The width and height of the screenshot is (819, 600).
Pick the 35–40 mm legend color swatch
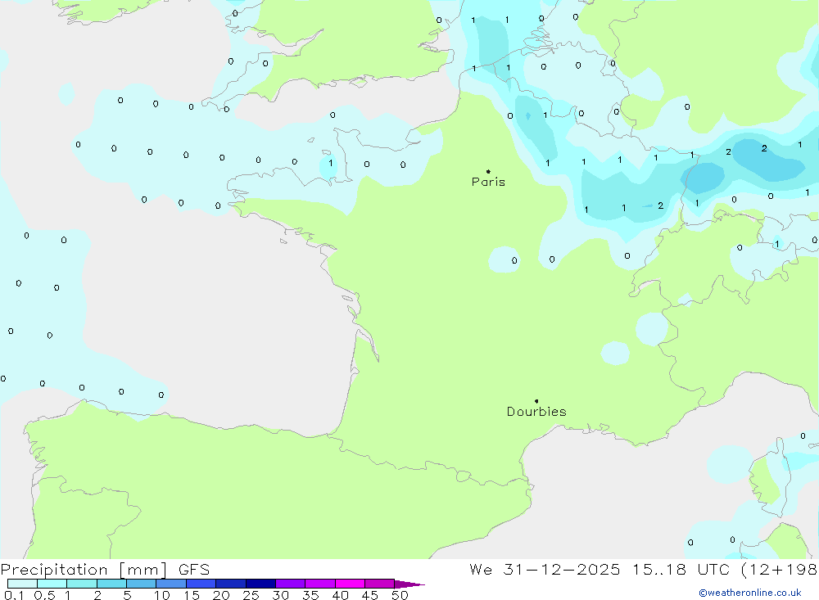pyautogui.click(x=320, y=584)
